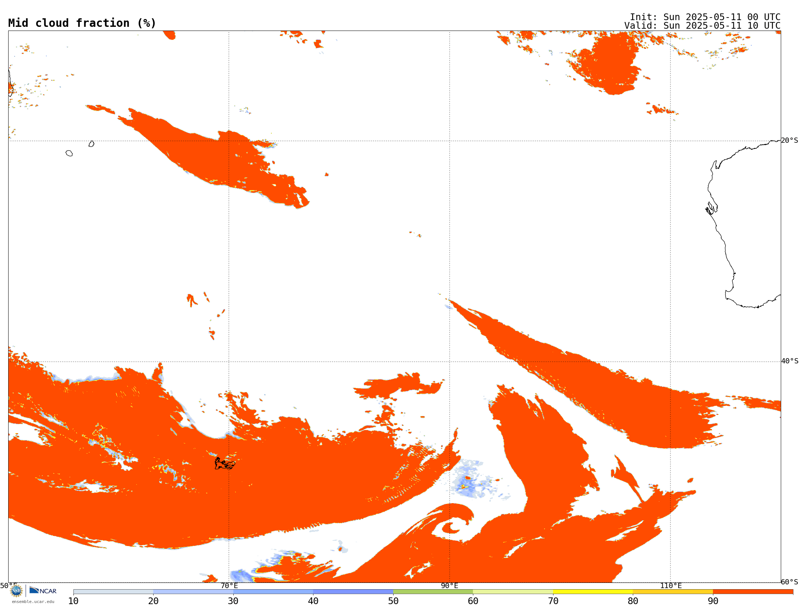
Task: Click the colorbar tick label 50
Action: [393, 601]
